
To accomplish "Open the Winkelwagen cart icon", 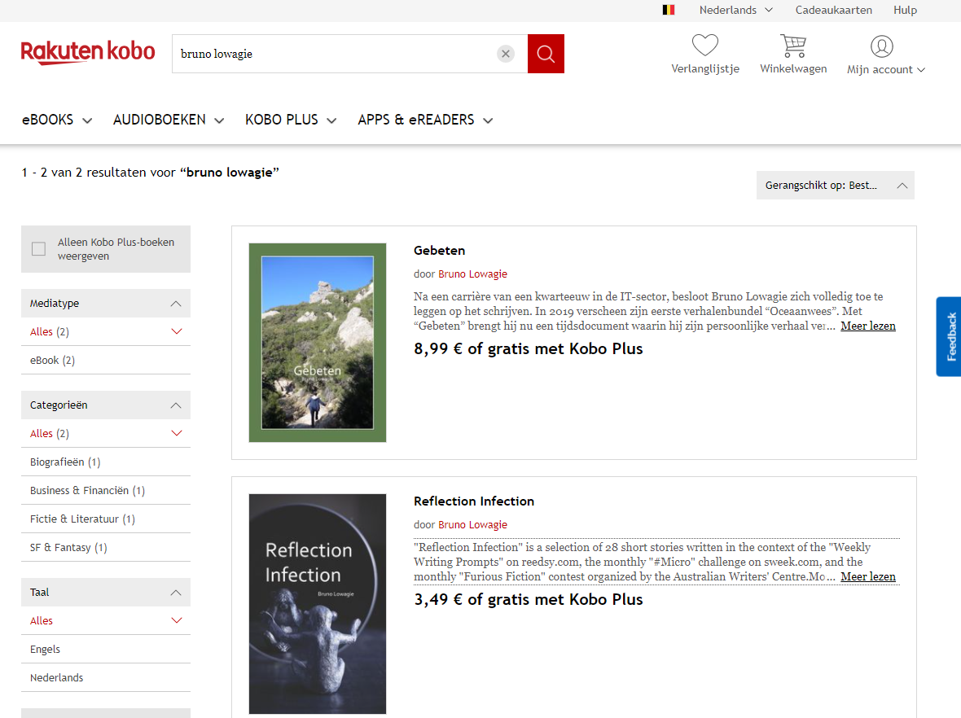I will tap(793, 46).
